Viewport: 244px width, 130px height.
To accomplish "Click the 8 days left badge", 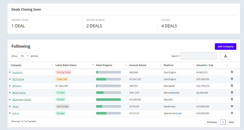I will 62,79.
